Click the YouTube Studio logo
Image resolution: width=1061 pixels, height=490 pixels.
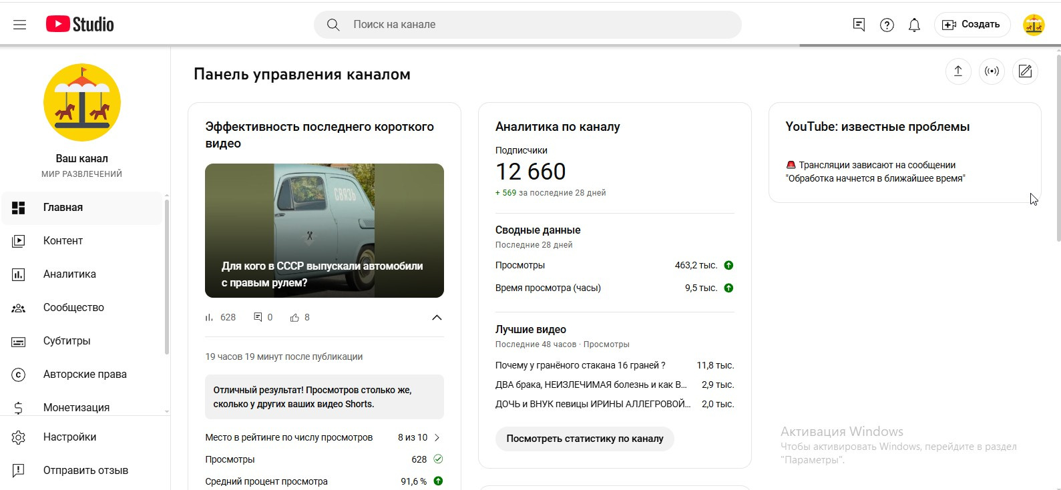[x=80, y=25]
